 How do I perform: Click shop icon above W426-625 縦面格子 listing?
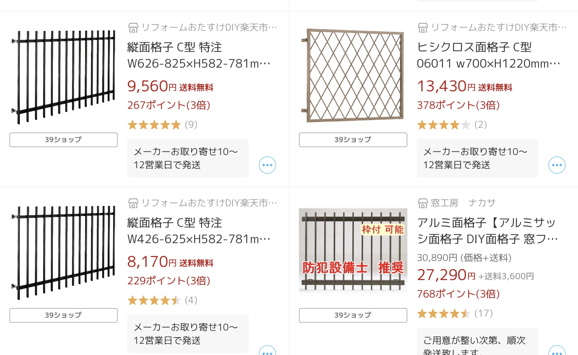point(133,203)
